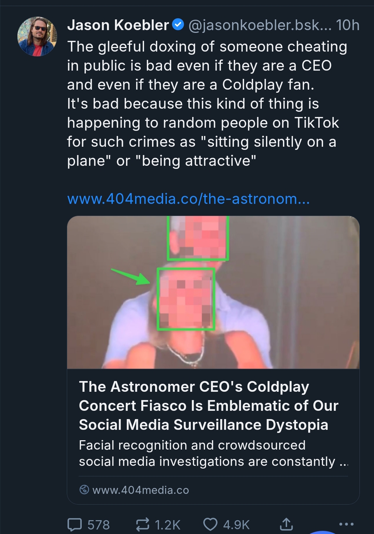The height and width of the screenshot is (534, 374).
Task: Click the 578 reply count
Action: pos(98,525)
